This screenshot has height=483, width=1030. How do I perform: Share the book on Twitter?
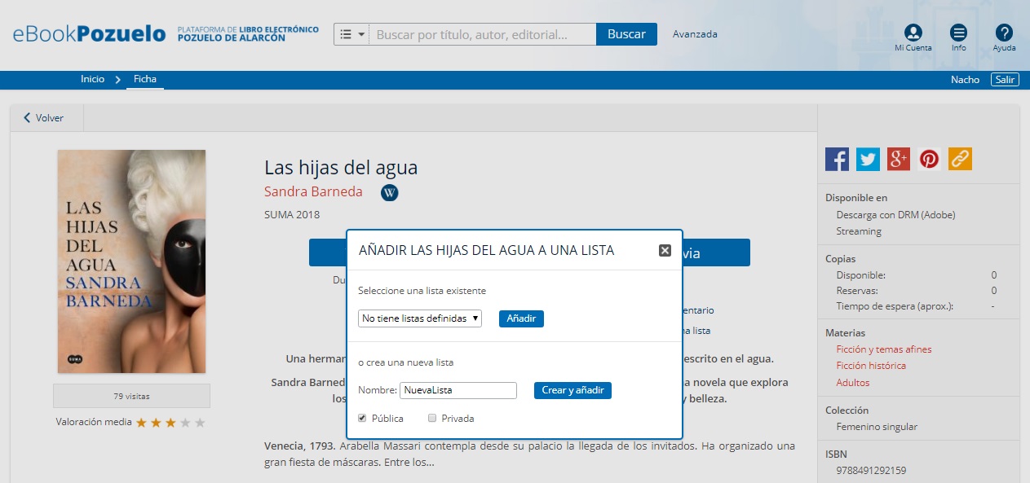pos(868,159)
